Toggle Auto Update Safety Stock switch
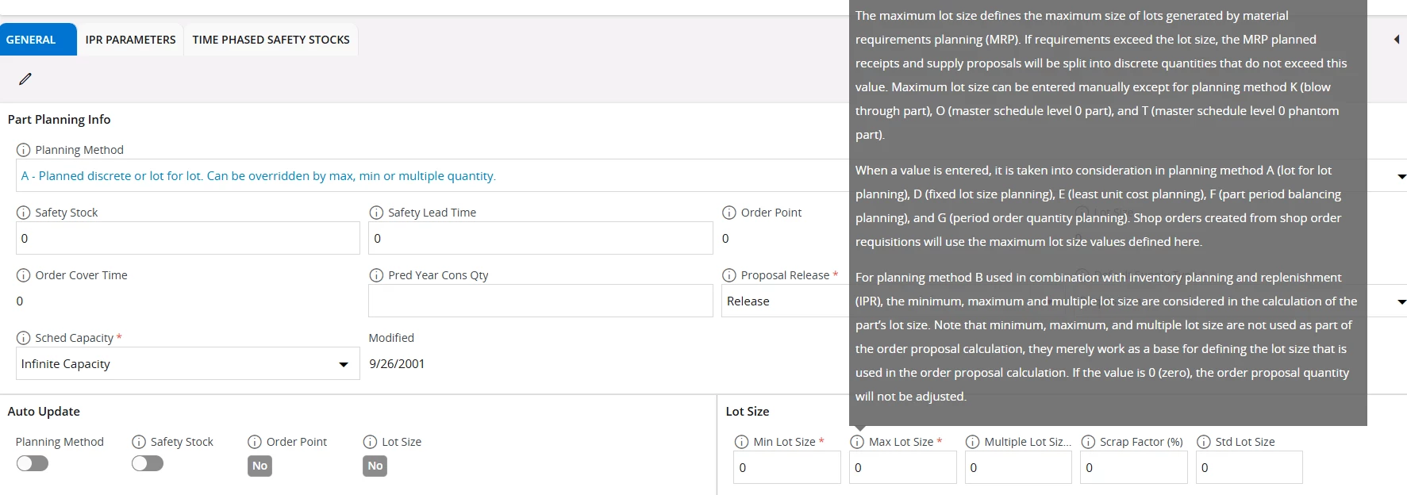Screen dimensions: 1407x495 click(x=148, y=463)
